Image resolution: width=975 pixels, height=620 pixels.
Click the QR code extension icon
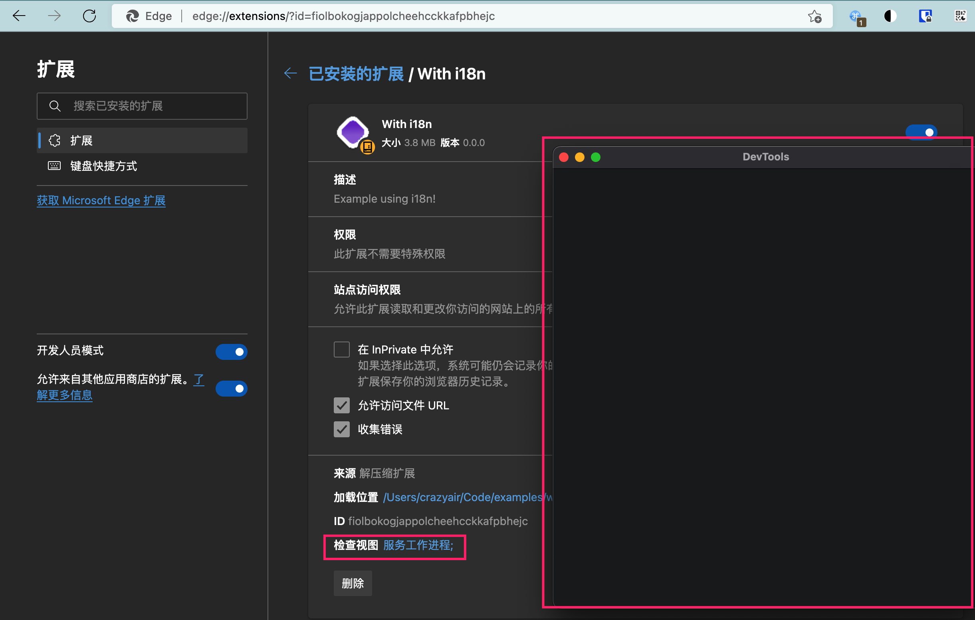(960, 16)
